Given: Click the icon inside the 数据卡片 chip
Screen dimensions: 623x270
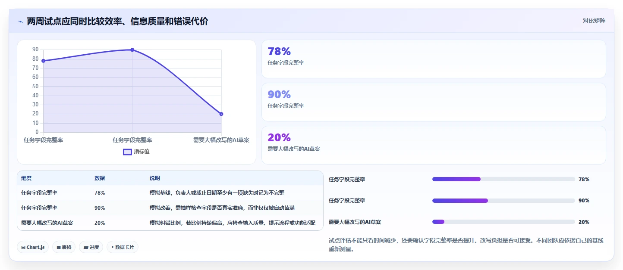Looking at the screenshot, I should pyautogui.click(x=113, y=247).
